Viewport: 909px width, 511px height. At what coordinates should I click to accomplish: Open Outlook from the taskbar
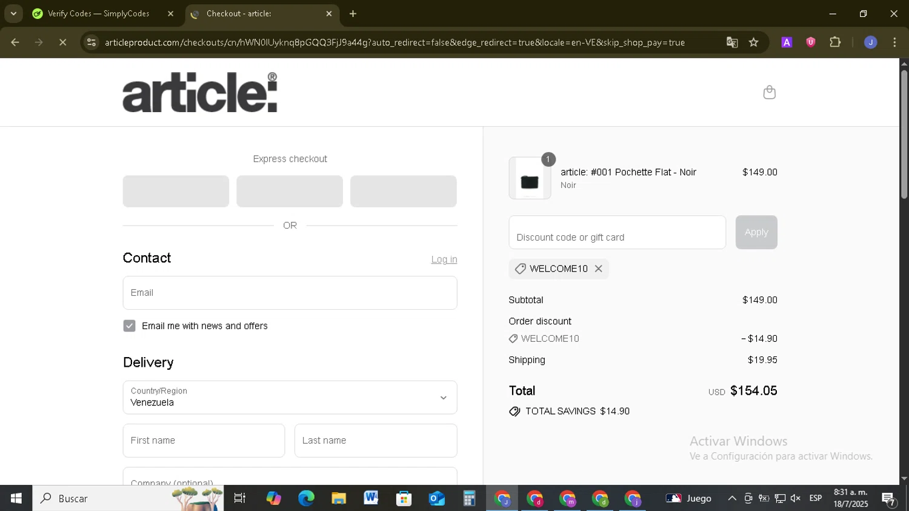click(436, 498)
